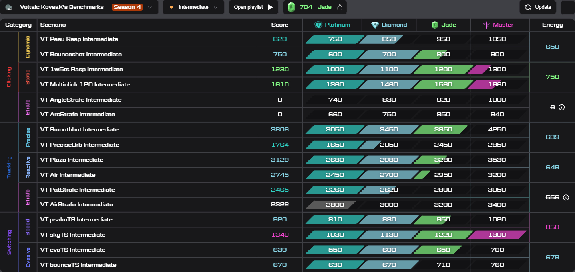
Task: Click the Dynamic subcategory label
Action: click(x=28, y=47)
